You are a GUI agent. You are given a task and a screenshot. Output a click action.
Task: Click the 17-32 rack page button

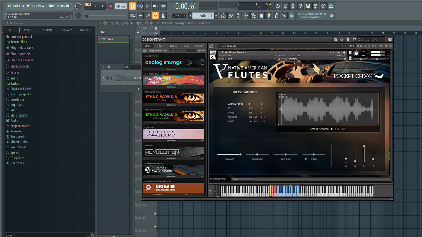(359, 46)
